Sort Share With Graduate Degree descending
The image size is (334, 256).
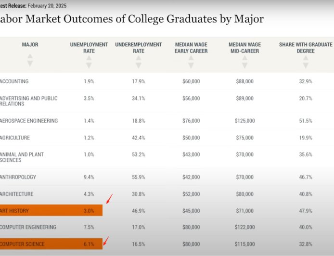point(306,66)
